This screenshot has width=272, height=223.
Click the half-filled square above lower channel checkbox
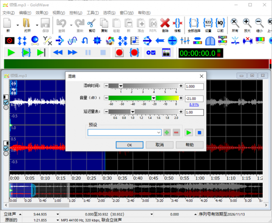pyautogui.click(x=6, y=143)
